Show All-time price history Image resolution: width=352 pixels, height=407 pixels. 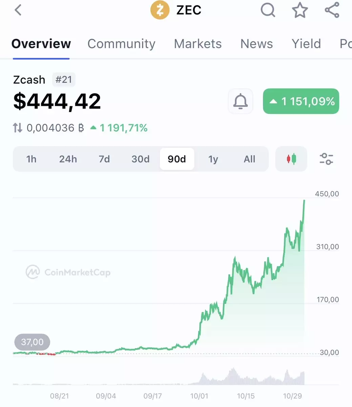click(249, 159)
